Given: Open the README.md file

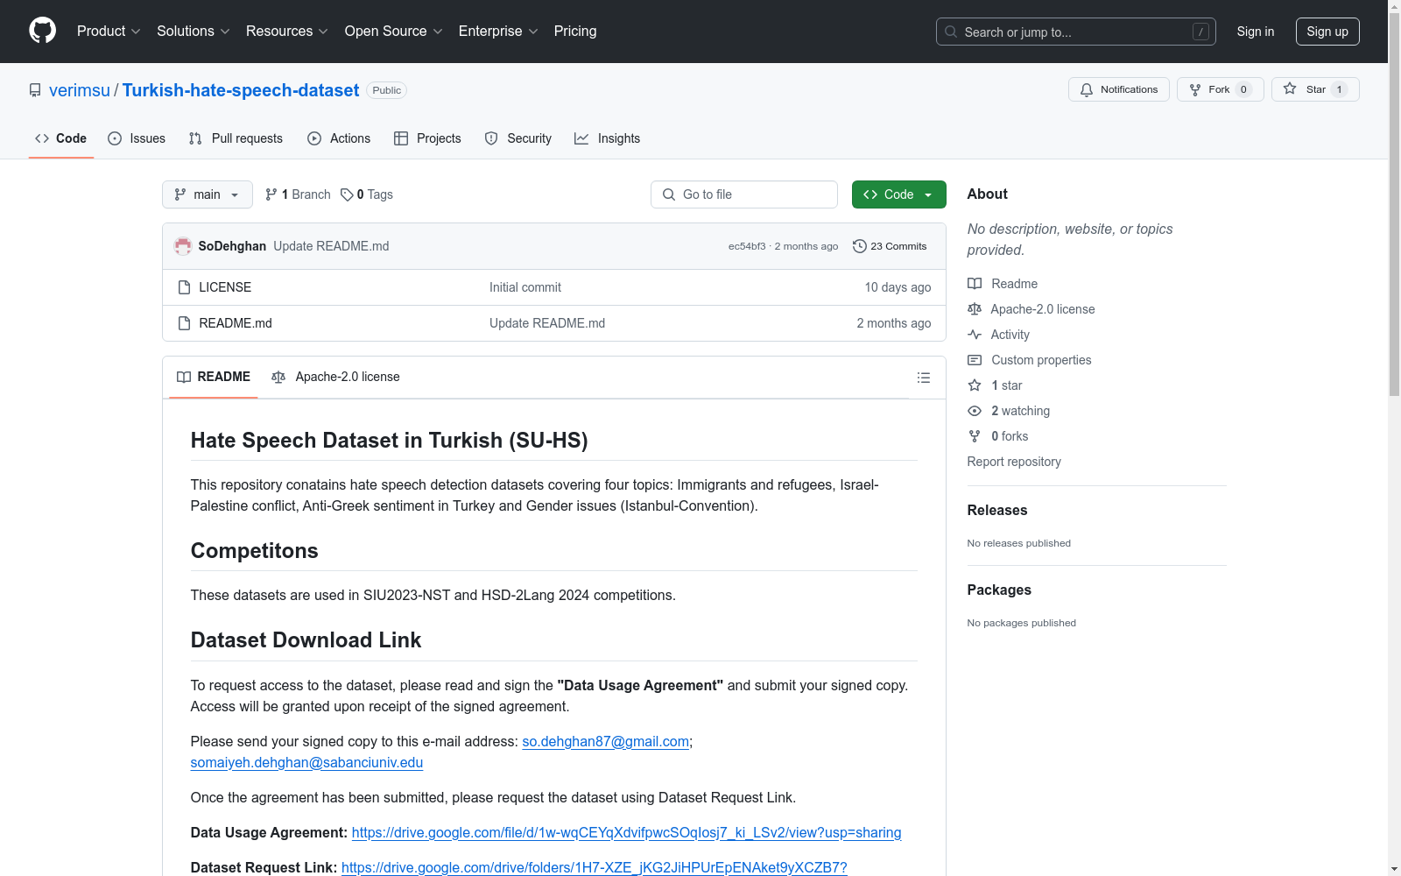Looking at the screenshot, I should (236, 323).
